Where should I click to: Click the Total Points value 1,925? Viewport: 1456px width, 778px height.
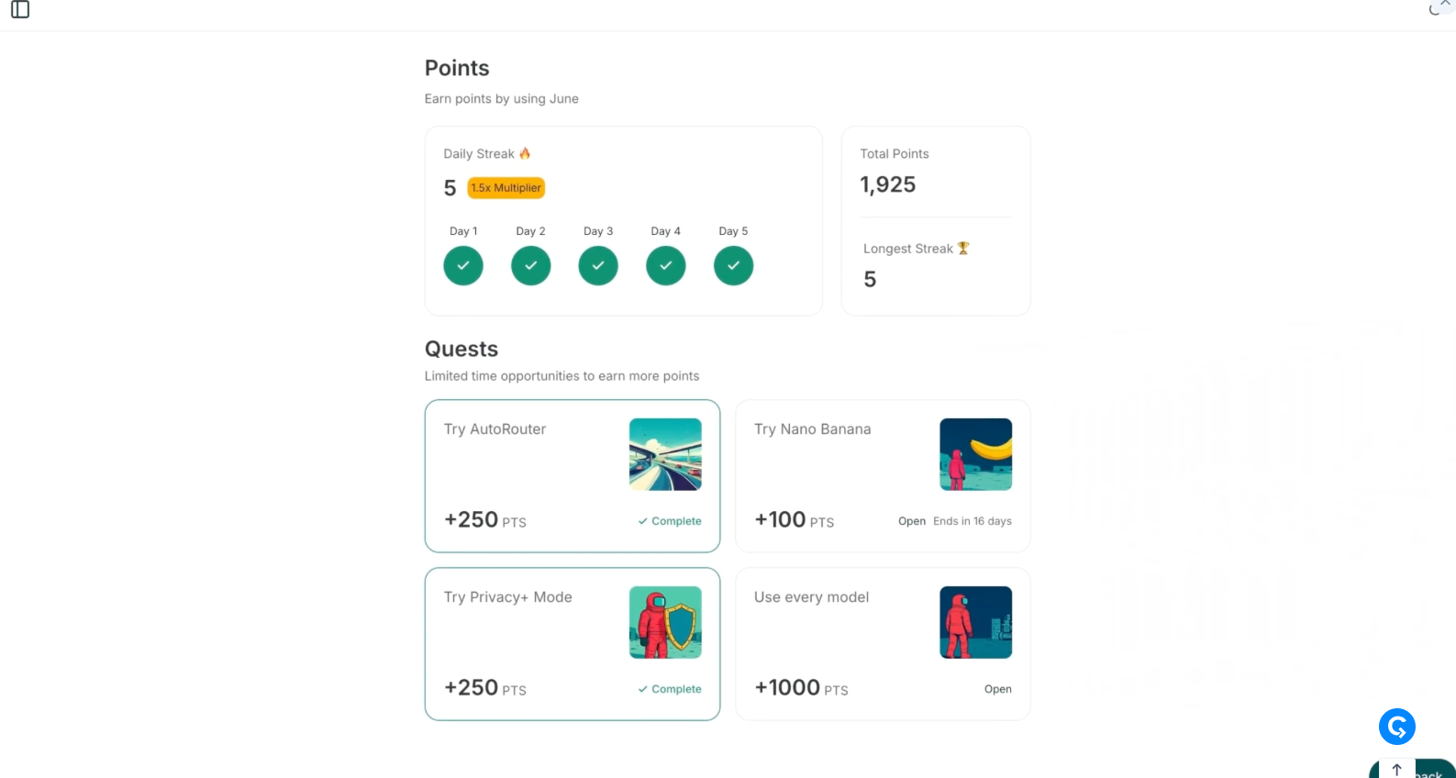pyautogui.click(x=888, y=184)
